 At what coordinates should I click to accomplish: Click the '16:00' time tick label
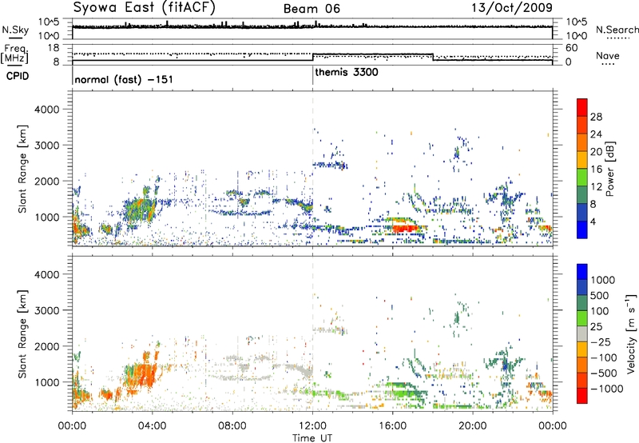pyautogui.click(x=392, y=426)
